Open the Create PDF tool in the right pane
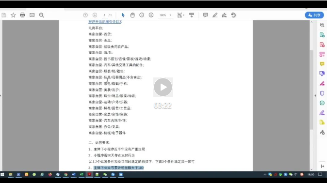 [322, 45]
